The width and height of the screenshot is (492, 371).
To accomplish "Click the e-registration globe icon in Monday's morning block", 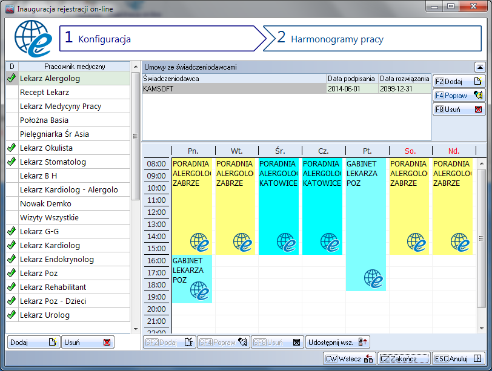I will [x=200, y=242].
